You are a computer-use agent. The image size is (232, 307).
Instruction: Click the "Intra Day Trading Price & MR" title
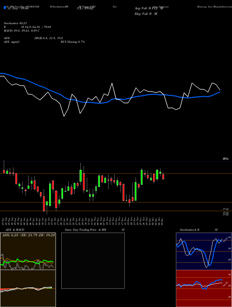pos(86,230)
